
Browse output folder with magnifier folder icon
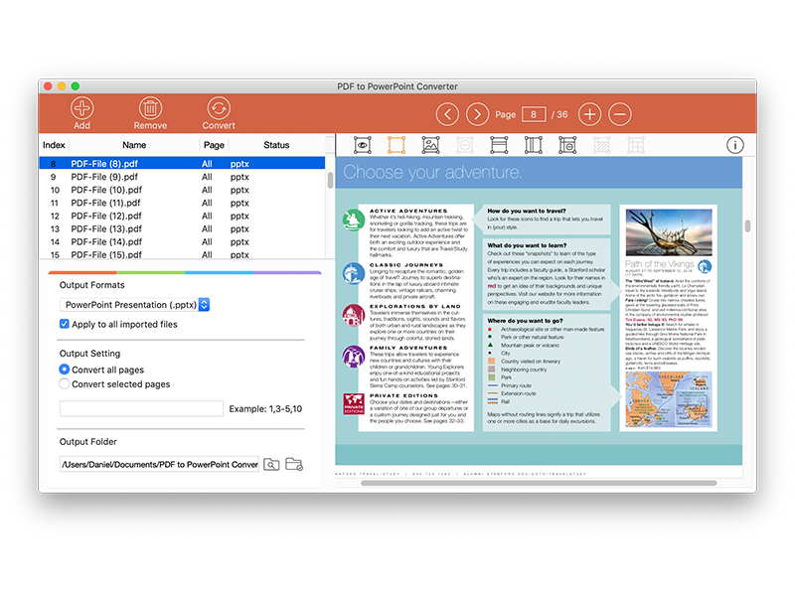271,464
